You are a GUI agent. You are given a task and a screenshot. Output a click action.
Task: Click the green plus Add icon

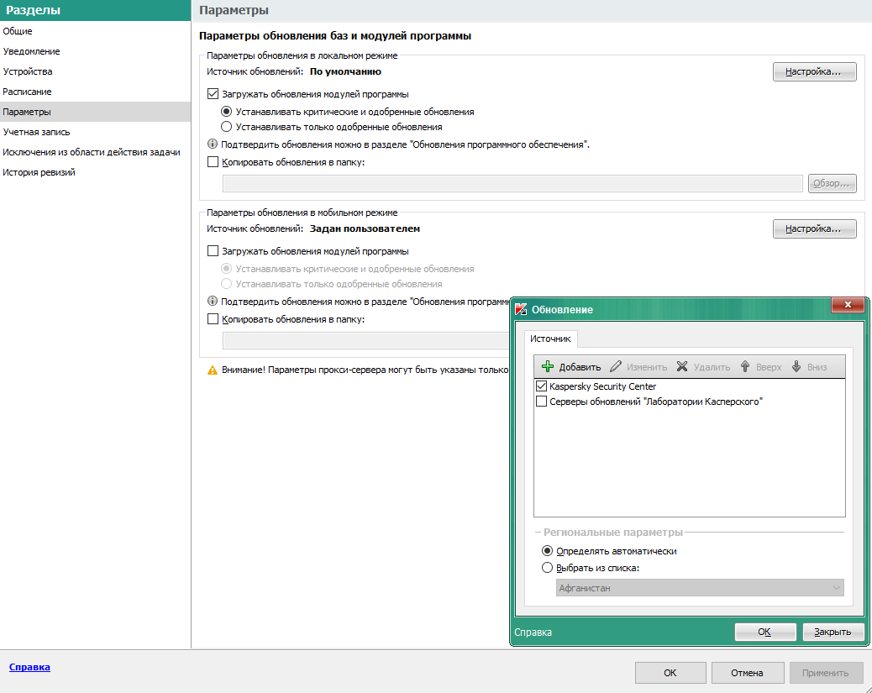click(x=548, y=366)
